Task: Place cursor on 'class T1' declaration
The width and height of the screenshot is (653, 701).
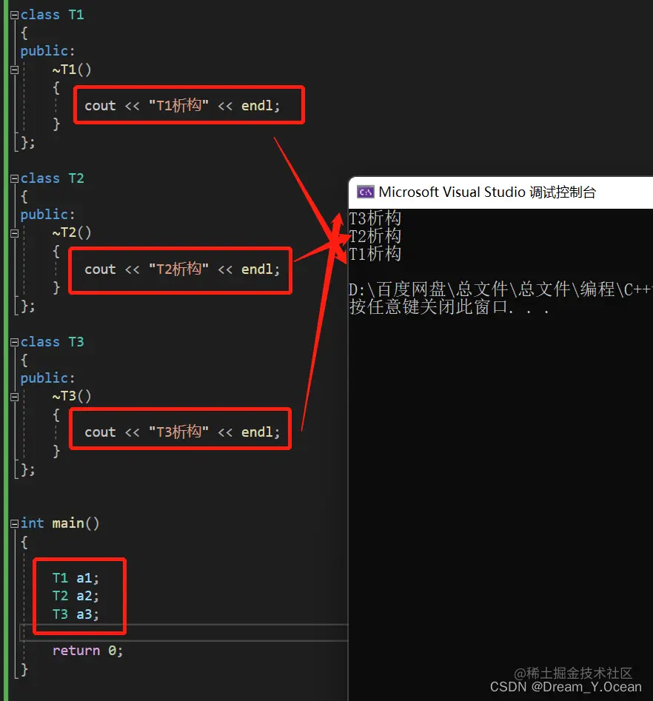Action: click(53, 16)
